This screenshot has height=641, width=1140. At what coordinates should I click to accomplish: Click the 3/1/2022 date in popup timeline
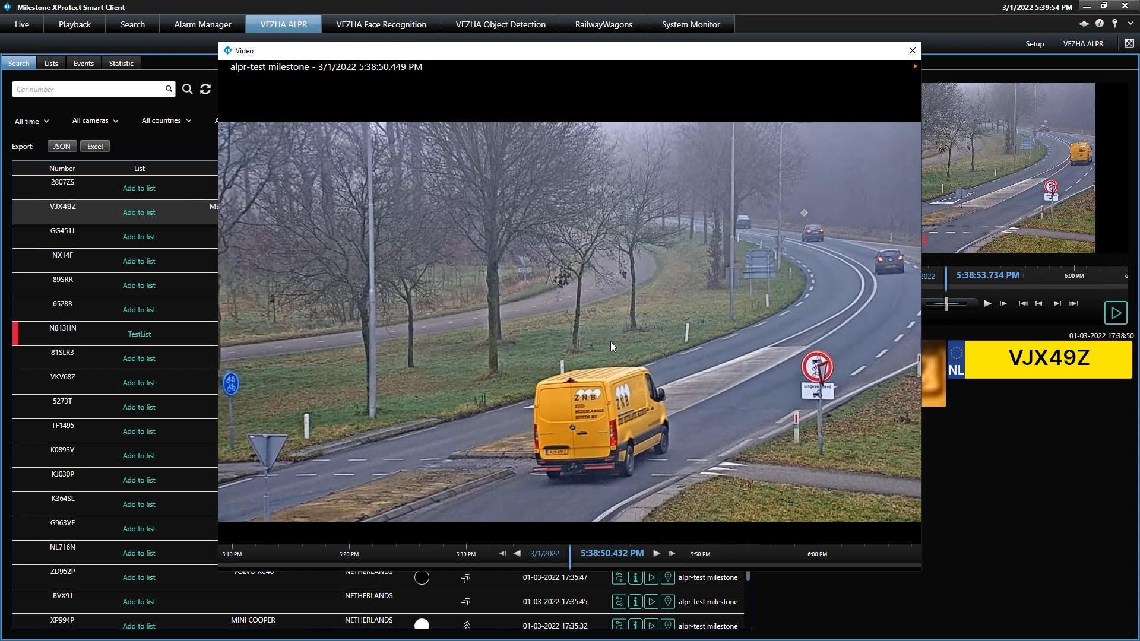click(x=544, y=554)
